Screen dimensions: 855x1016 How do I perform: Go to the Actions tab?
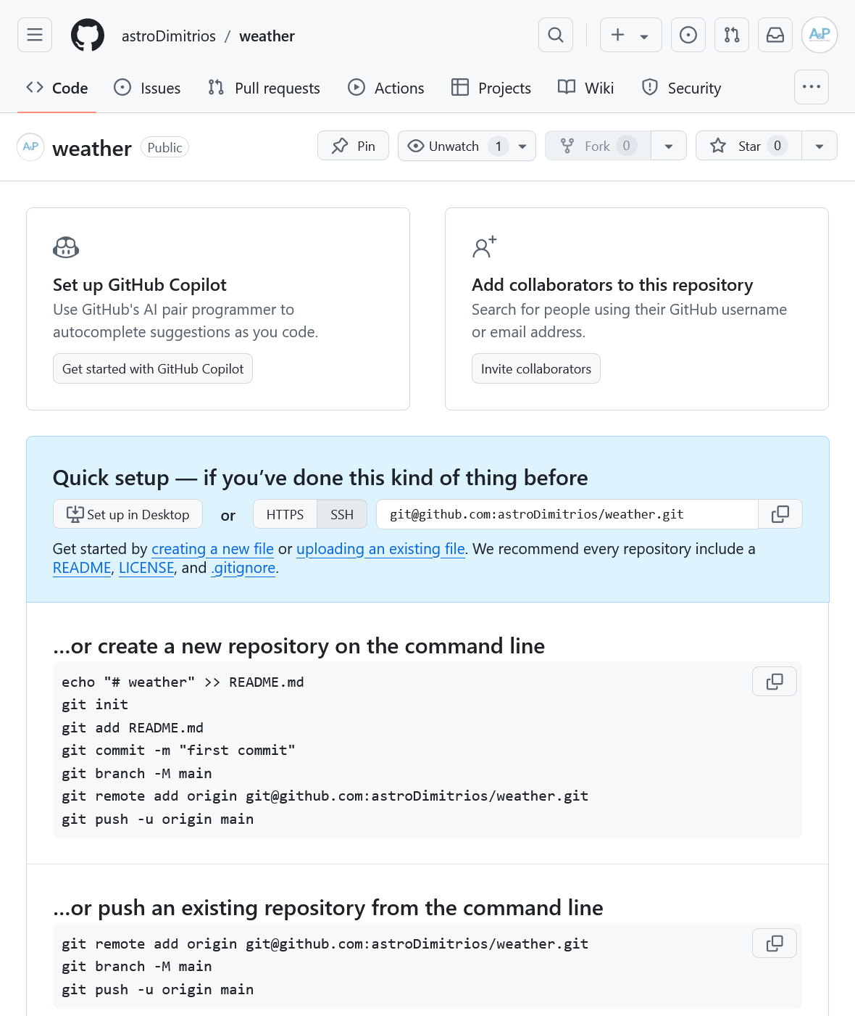click(386, 88)
